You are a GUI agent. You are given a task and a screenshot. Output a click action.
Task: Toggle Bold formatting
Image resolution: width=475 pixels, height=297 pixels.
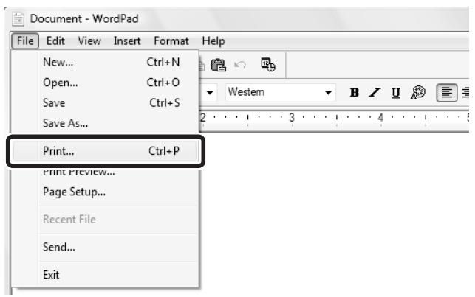pyautogui.click(x=354, y=92)
